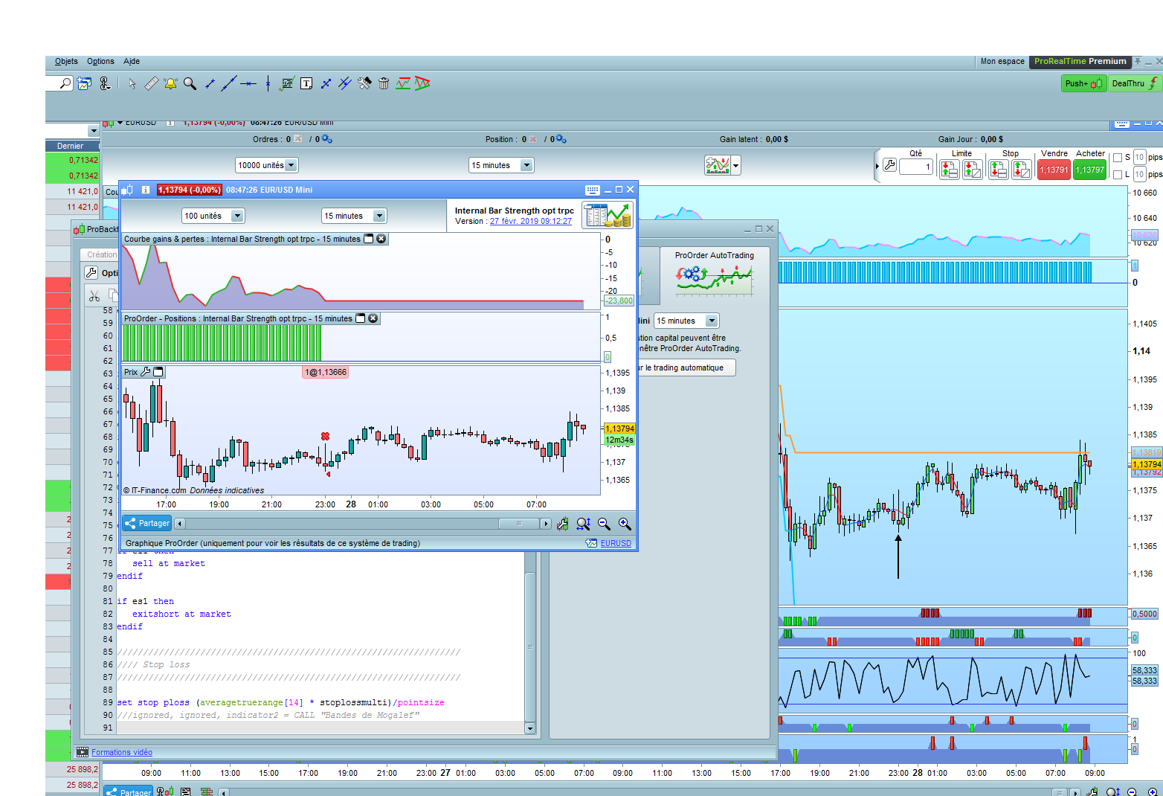Select the horizontal line drawing tool

248,83
